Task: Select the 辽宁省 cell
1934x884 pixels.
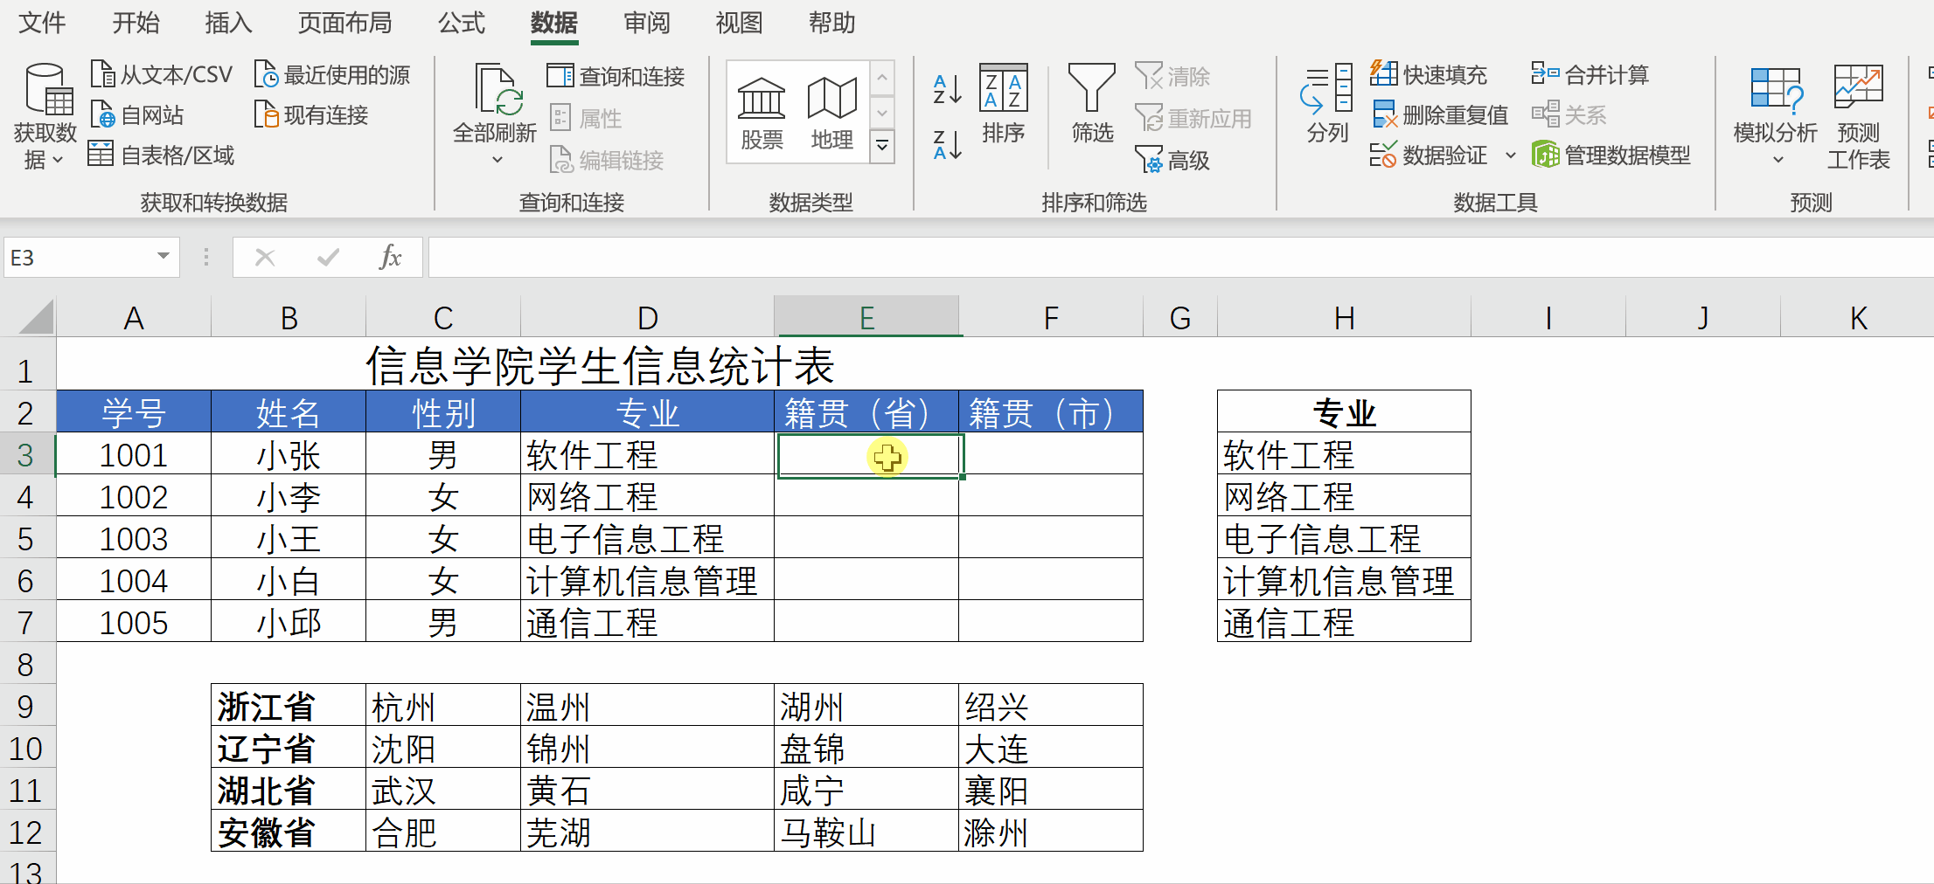Action: [289, 748]
